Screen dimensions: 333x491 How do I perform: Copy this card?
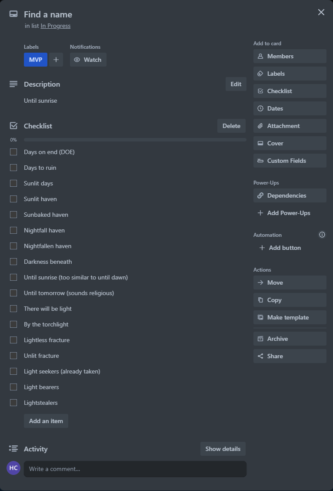click(290, 299)
